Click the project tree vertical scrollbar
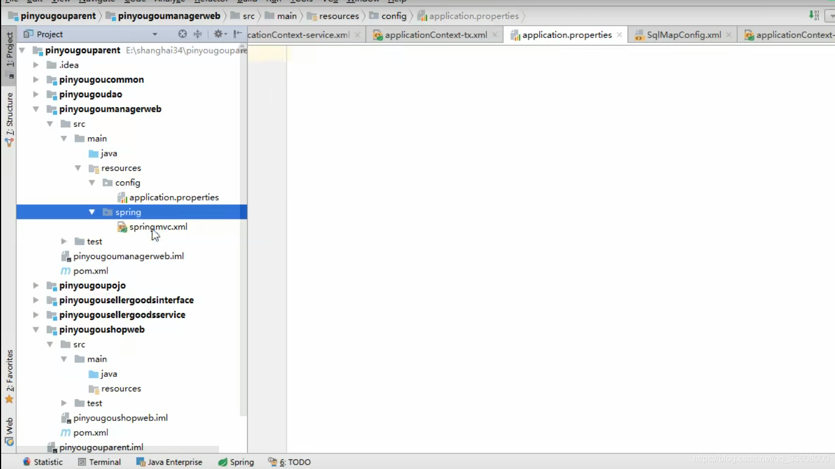Viewport: 835px width, 469px height. click(x=243, y=230)
